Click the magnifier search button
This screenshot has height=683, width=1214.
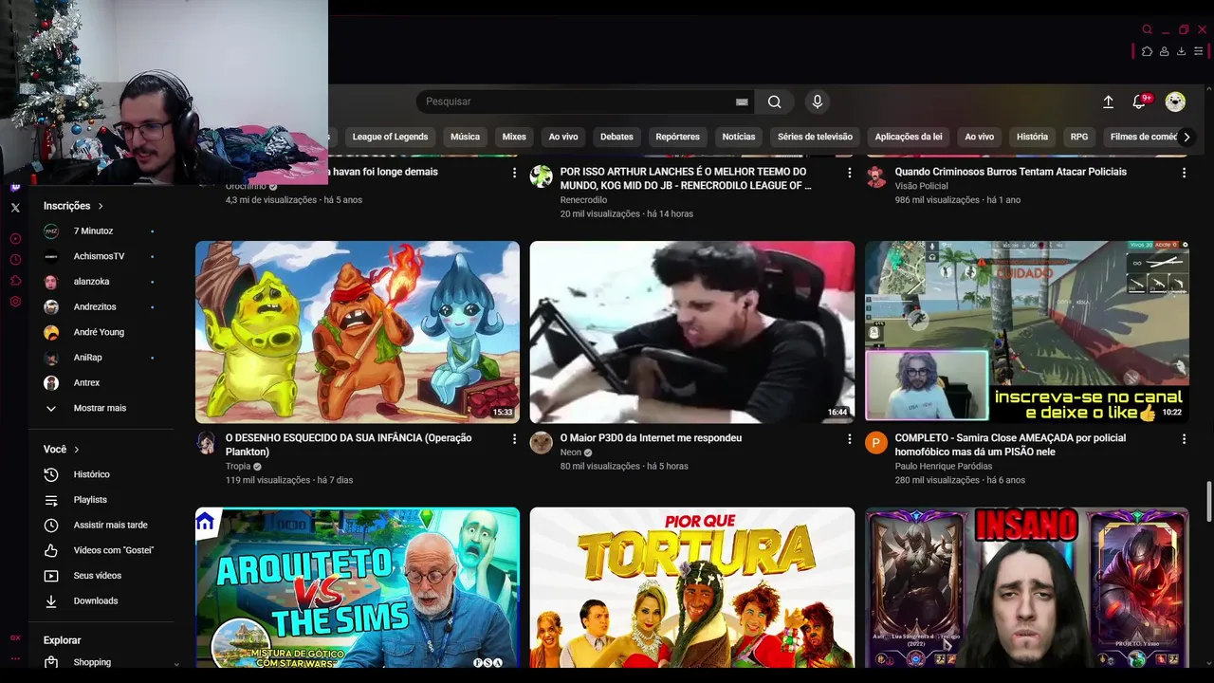pyautogui.click(x=775, y=102)
